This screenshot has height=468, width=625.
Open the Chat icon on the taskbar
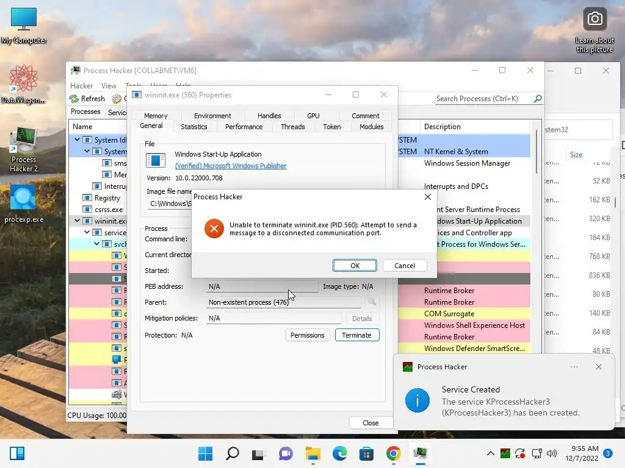tap(286, 453)
